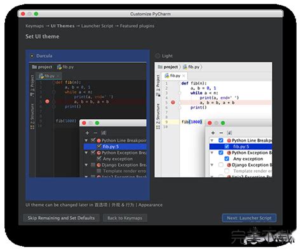The image size is (301, 251).
Task: Select the Darcula theme radio button
Action: click(32, 56)
